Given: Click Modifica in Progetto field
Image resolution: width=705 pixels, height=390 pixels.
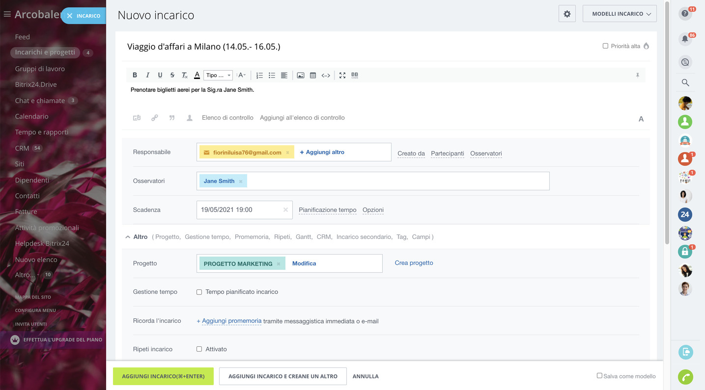Looking at the screenshot, I should point(304,263).
